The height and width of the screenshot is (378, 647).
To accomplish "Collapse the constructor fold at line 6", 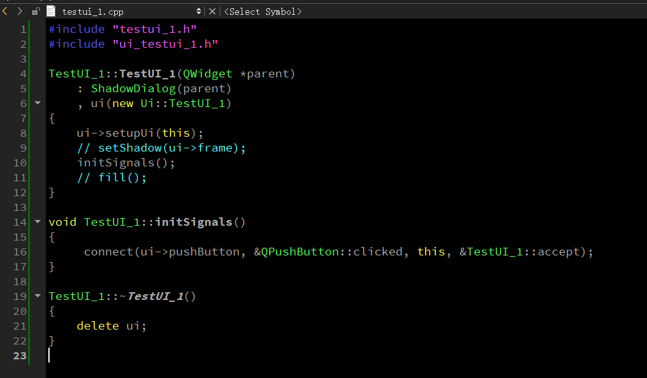I will click(37, 103).
